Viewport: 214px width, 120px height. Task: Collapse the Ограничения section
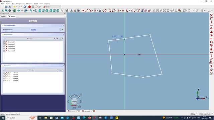click(x=63, y=35)
